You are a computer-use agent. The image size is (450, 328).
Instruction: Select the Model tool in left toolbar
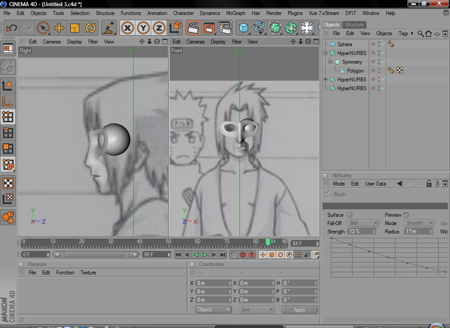coord(8,85)
